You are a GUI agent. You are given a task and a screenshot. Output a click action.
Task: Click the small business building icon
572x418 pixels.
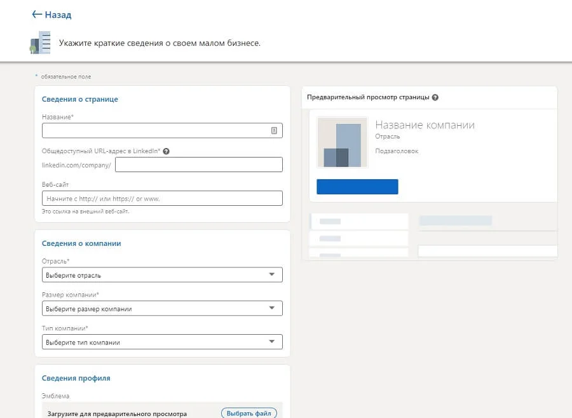(x=40, y=43)
